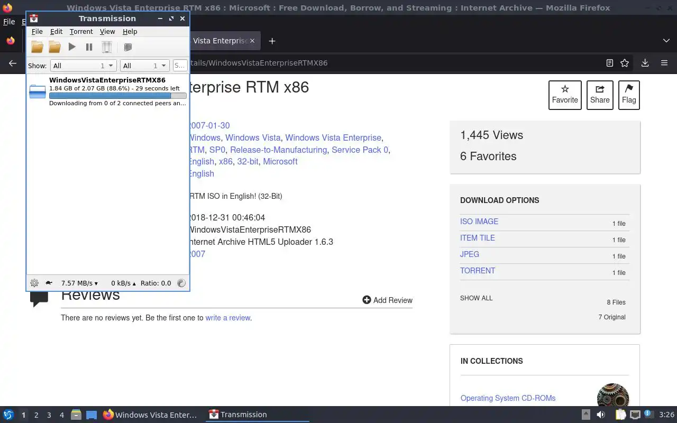
Task: Open a torrent file in Transmission toolbar
Action: (x=37, y=47)
